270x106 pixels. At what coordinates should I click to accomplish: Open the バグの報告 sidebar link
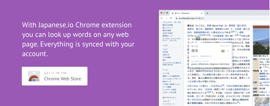tap(167, 57)
